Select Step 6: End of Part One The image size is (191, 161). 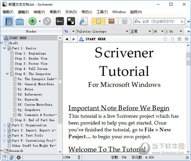[x=34, y=120]
